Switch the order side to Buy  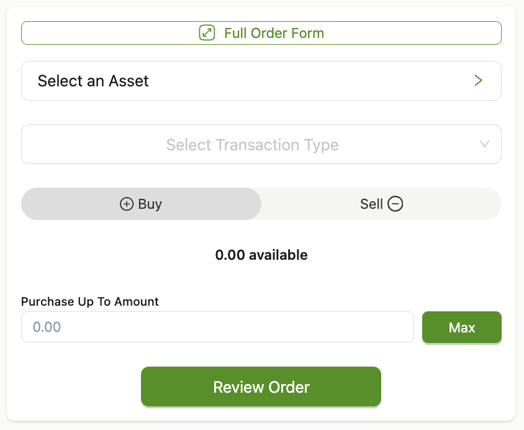point(141,204)
